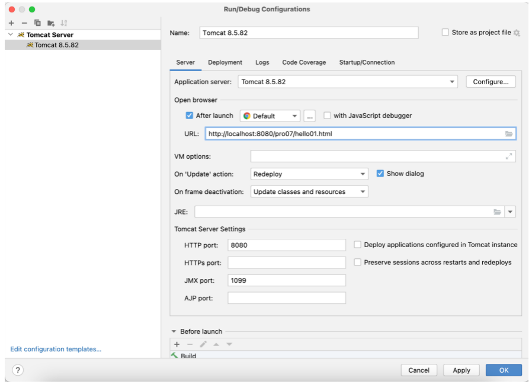The image size is (532, 384).
Task: Expand VM options field icon
Action: pyautogui.click(x=508, y=156)
